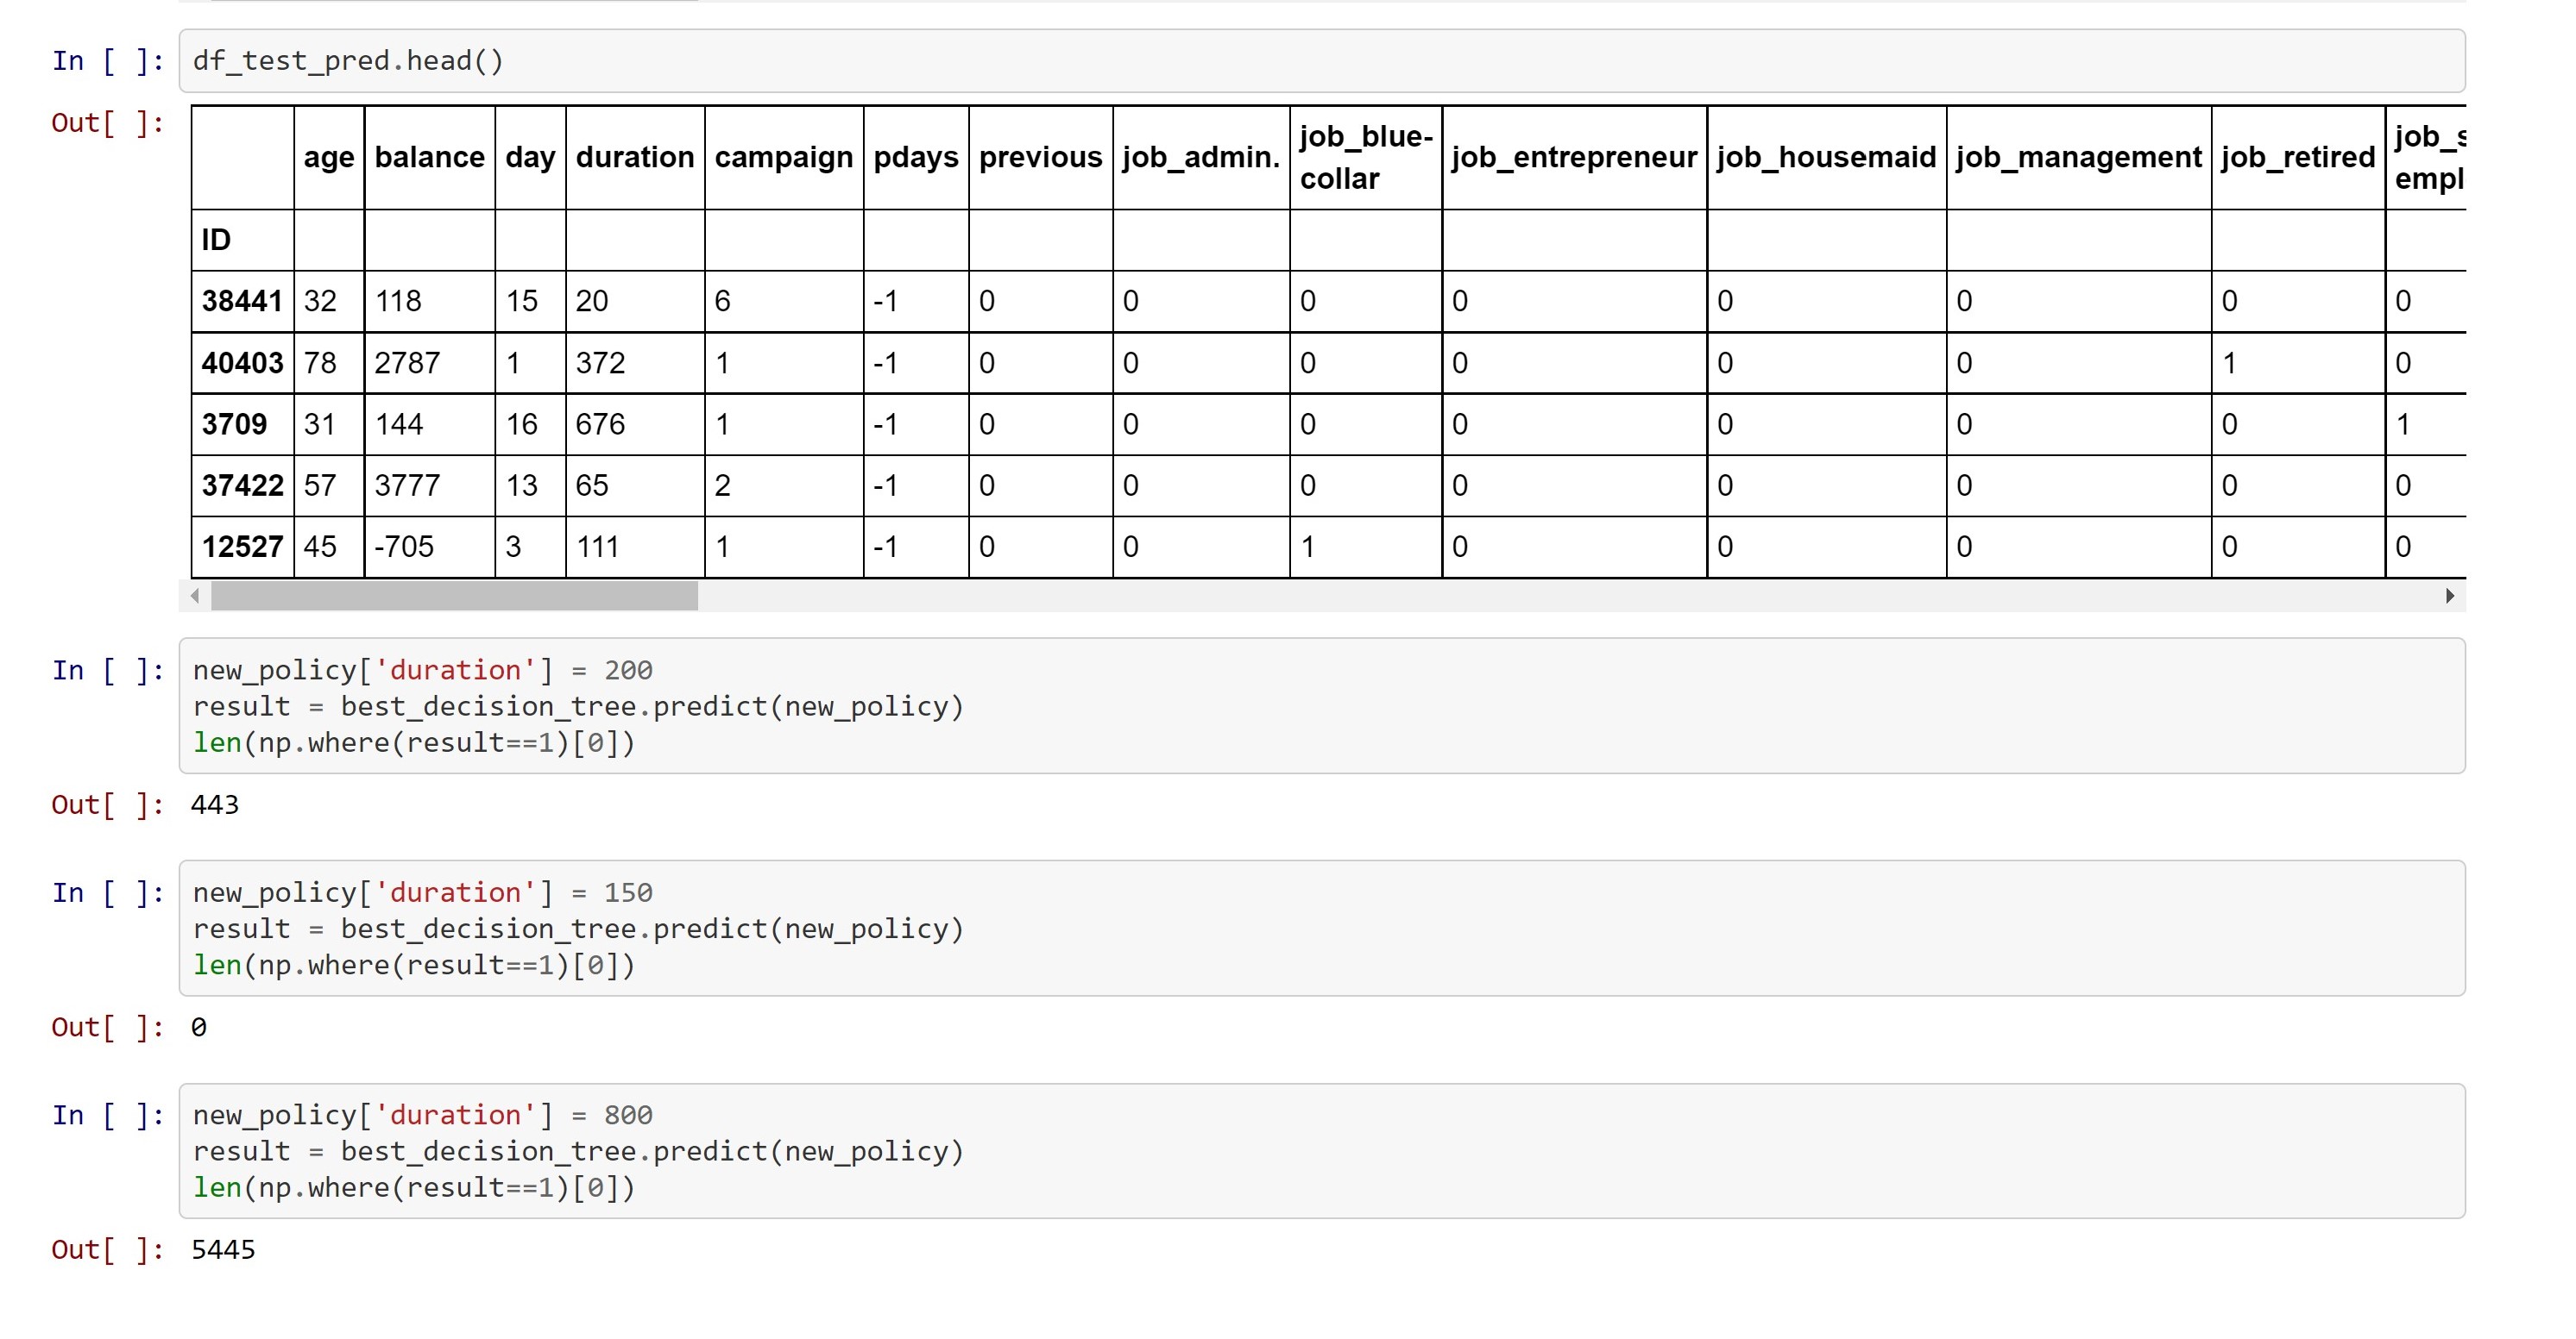
Task: Select row index 12527 in the table
Action: (x=242, y=547)
